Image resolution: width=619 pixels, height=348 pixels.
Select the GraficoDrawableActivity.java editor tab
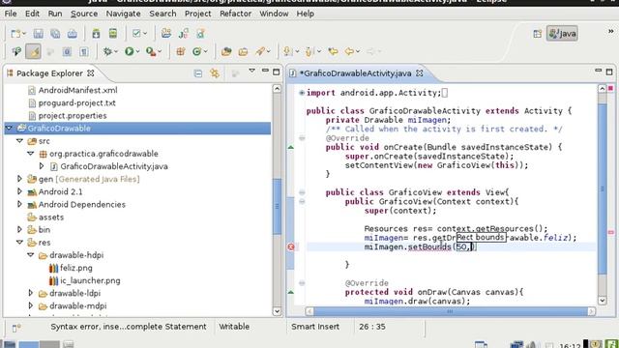point(357,73)
